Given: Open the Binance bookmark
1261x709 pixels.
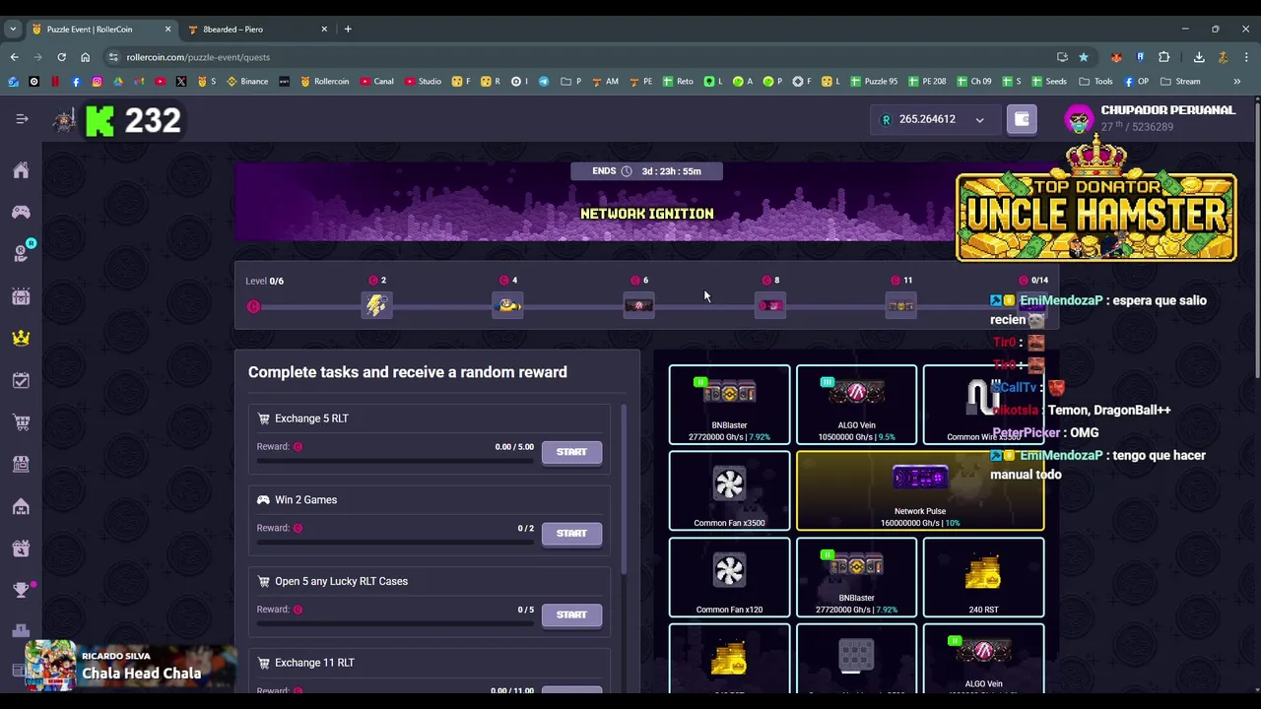Looking at the screenshot, I should [247, 81].
